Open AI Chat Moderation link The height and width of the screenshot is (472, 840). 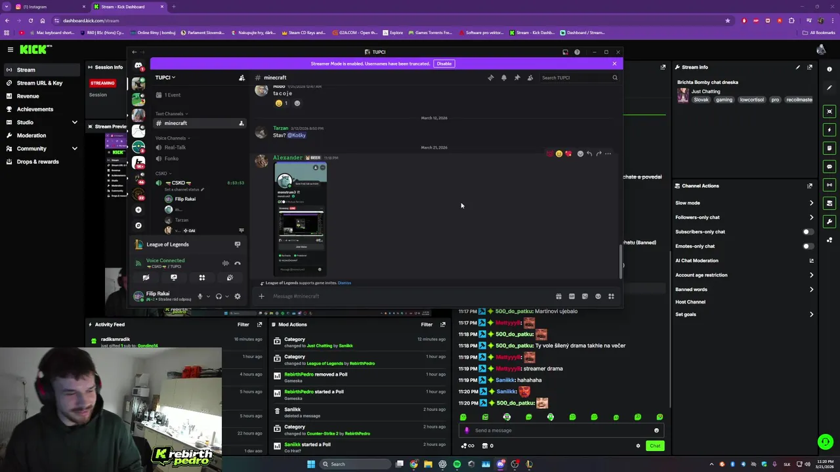click(x=745, y=260)
